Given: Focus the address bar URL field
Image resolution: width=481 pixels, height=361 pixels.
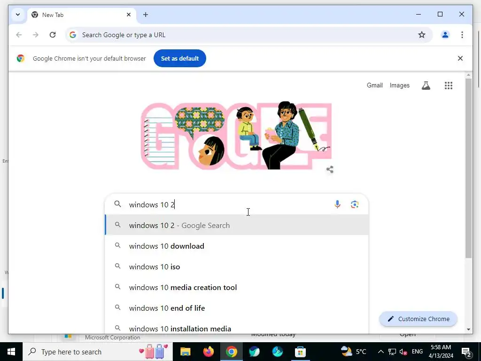Looking at the screenshot, I should pos(248,35).
